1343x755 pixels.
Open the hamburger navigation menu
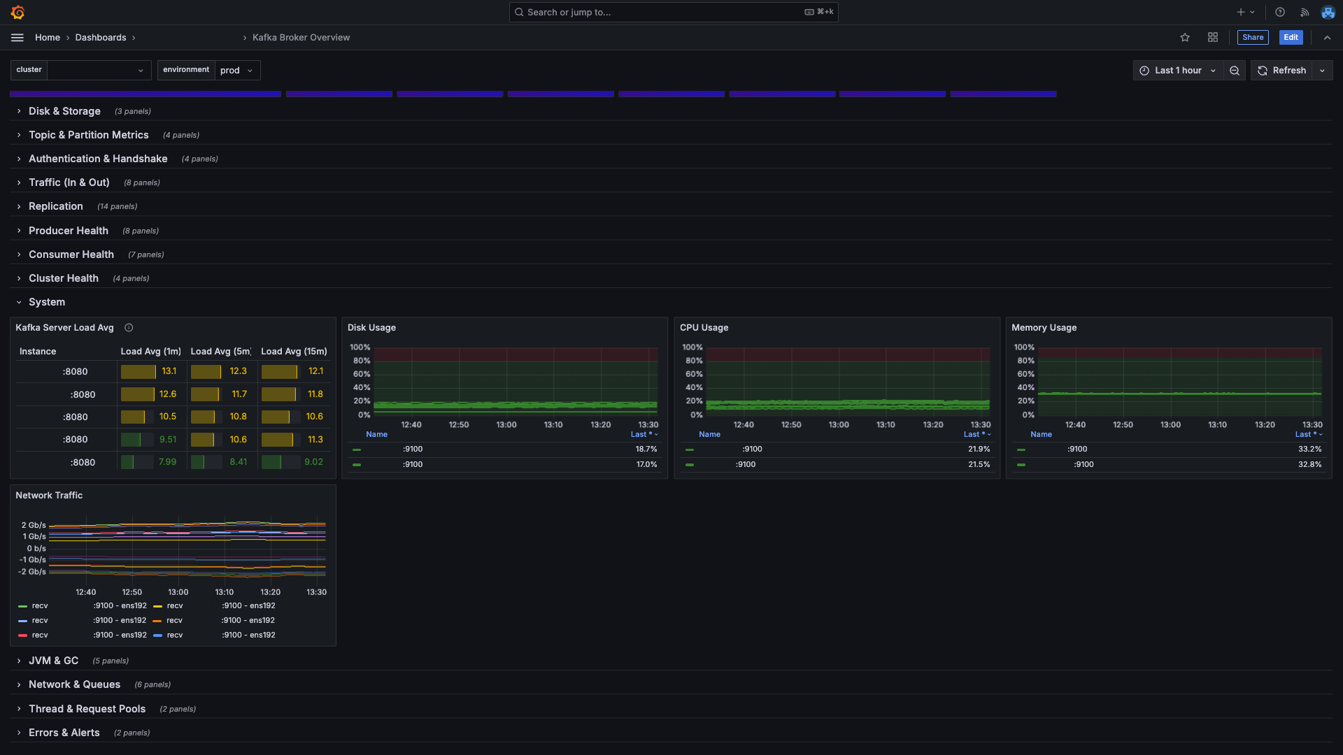pos(17,38)
